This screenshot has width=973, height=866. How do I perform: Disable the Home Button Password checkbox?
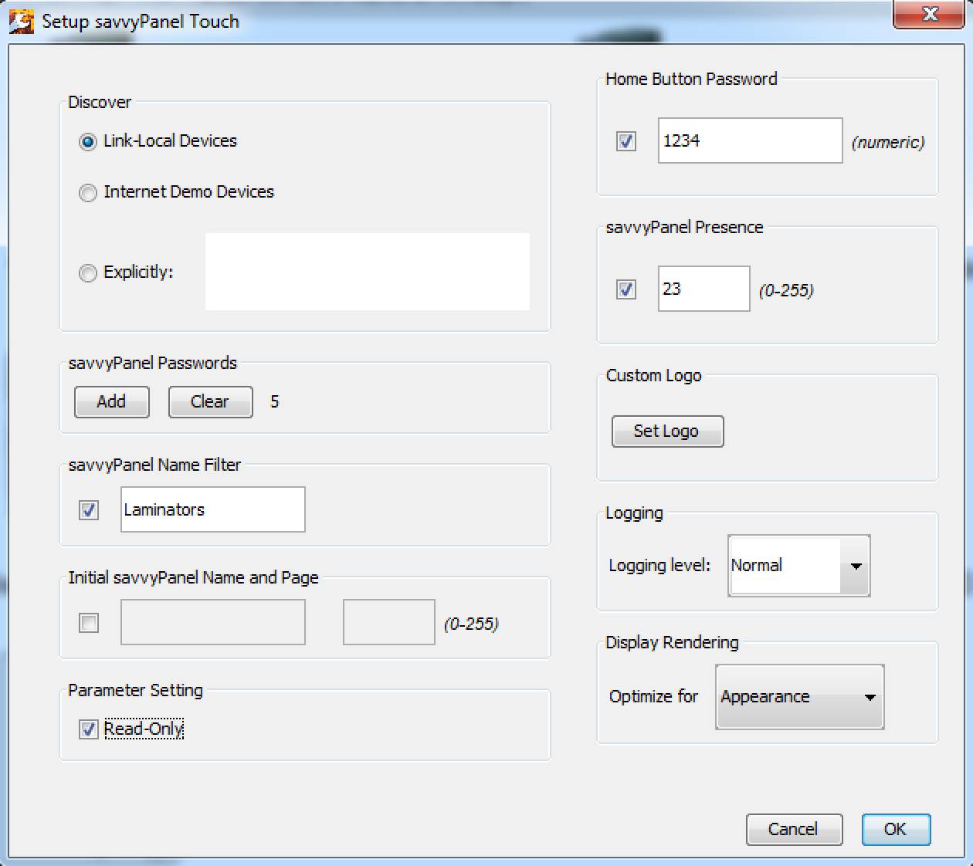click(626, 141)
